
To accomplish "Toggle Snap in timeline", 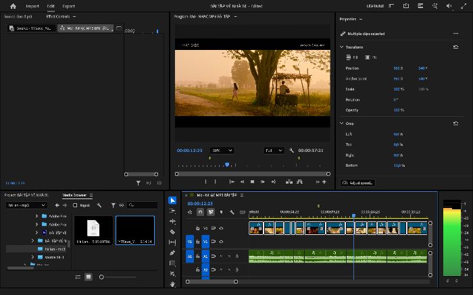I will click(200, 213).
